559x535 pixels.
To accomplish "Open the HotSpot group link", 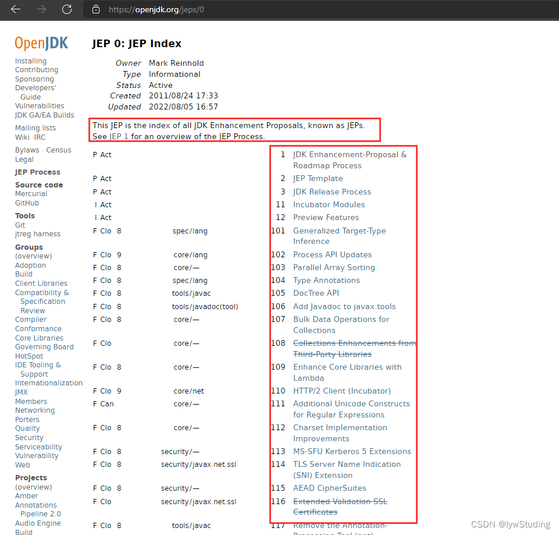I will [29, 356].
